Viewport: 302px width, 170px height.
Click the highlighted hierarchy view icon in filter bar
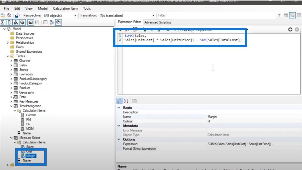[x=292, y=15]
